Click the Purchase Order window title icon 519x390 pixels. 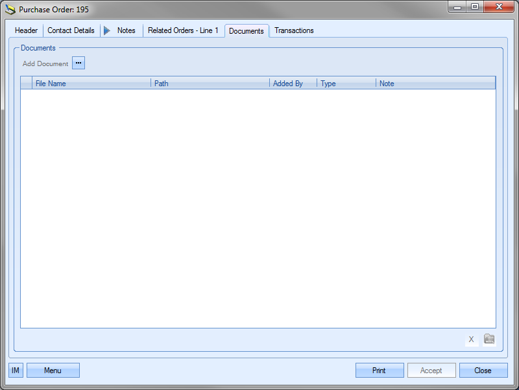point(10,9)
